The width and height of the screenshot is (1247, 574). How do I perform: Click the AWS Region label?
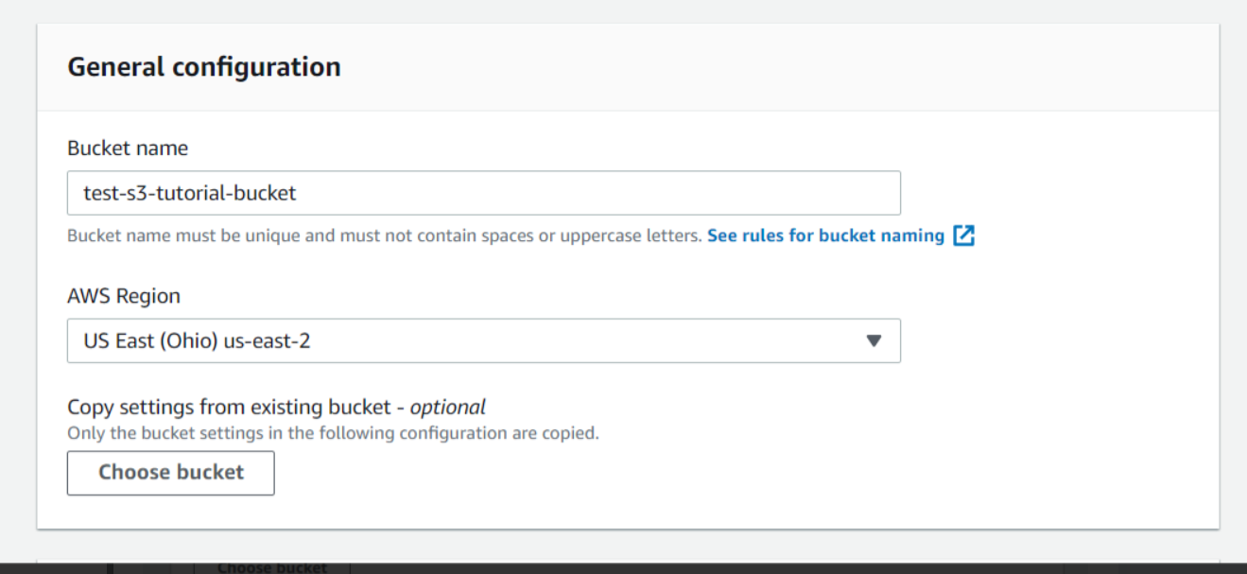[124, 295]
